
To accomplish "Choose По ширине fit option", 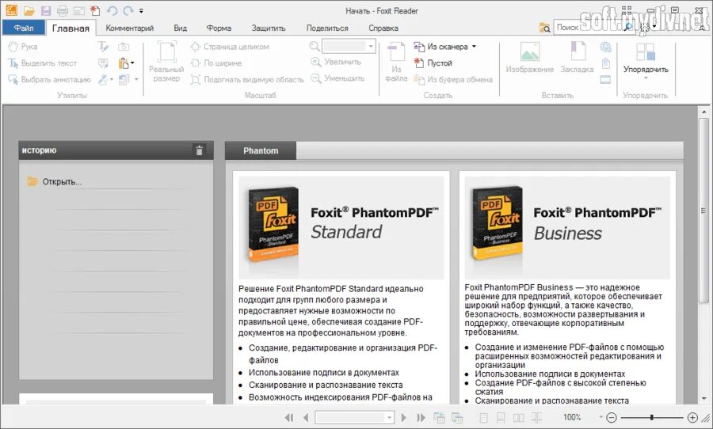I will (216, 63).
